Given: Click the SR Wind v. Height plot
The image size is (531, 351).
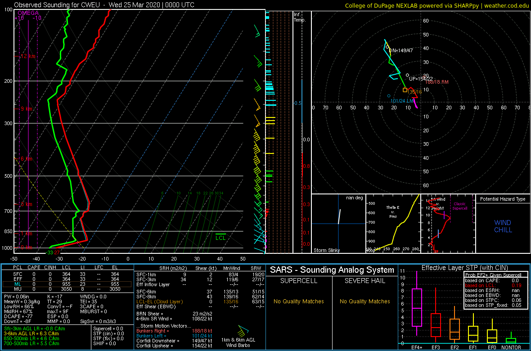Looking at the screenshot, I should pos(447,224).
